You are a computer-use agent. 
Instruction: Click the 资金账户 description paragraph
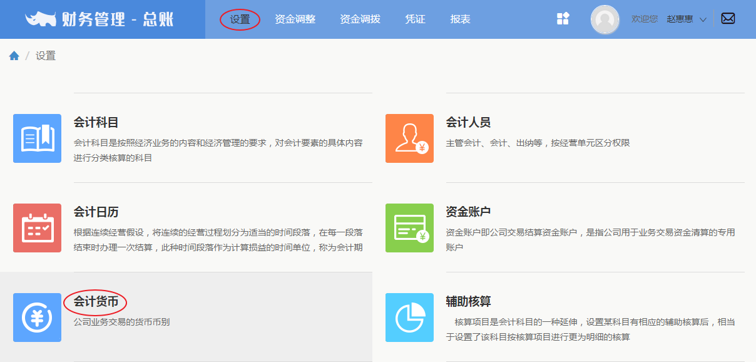(x=590, y=240)
